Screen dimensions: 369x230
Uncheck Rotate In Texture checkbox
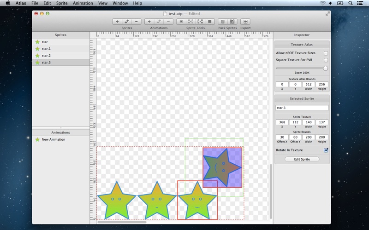326,150
